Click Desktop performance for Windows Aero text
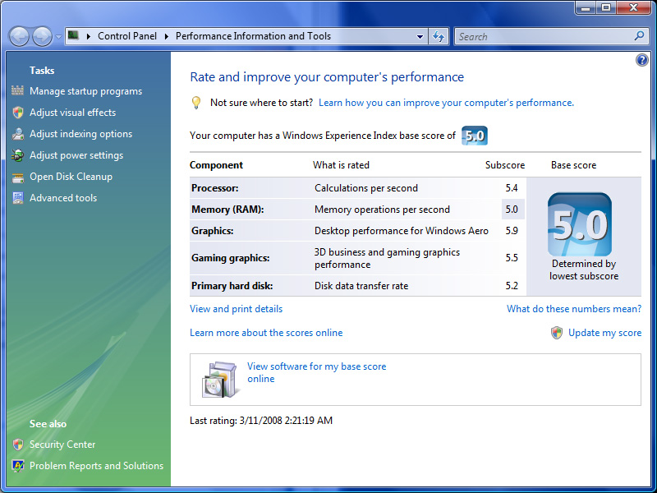Screen dimensions: 657x493 tap(402, 231)
